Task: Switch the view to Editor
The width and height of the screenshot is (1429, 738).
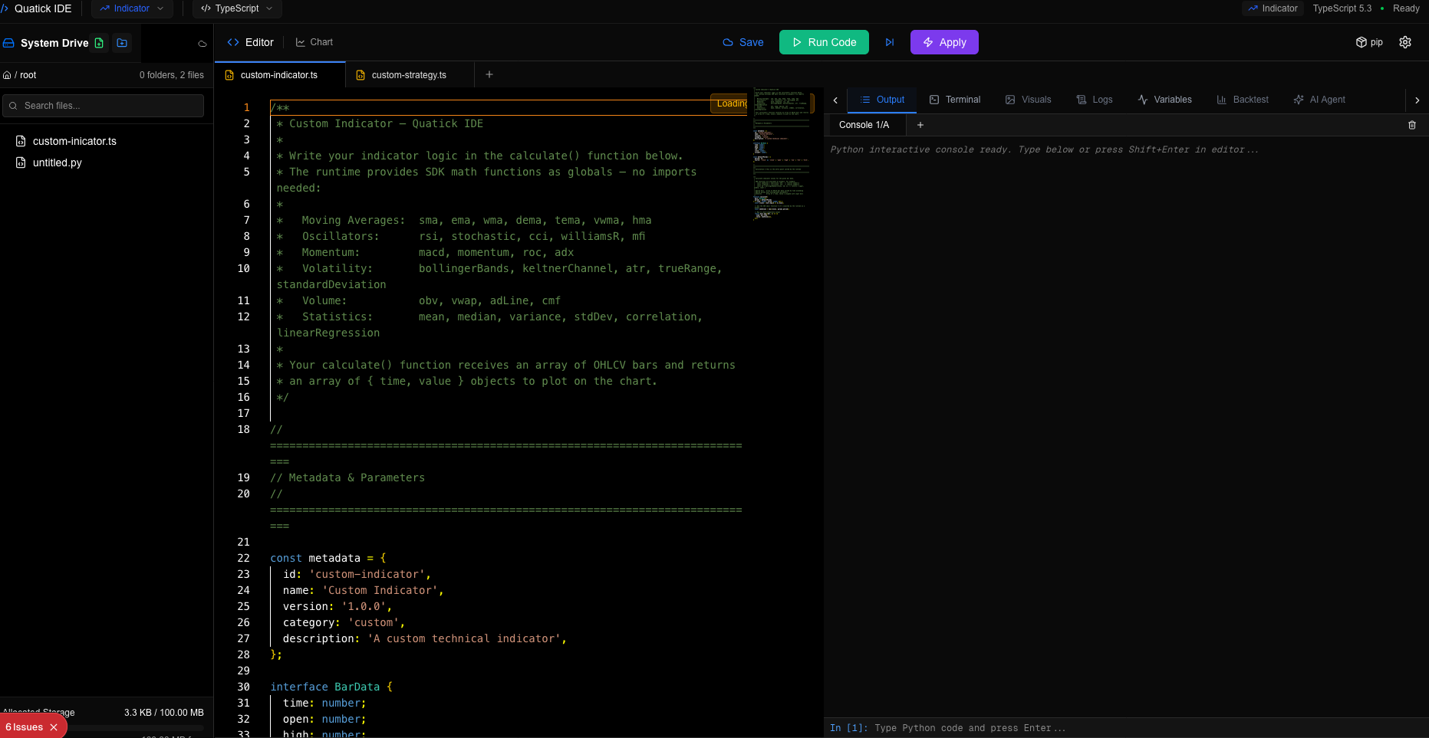Action: point(251,42)
